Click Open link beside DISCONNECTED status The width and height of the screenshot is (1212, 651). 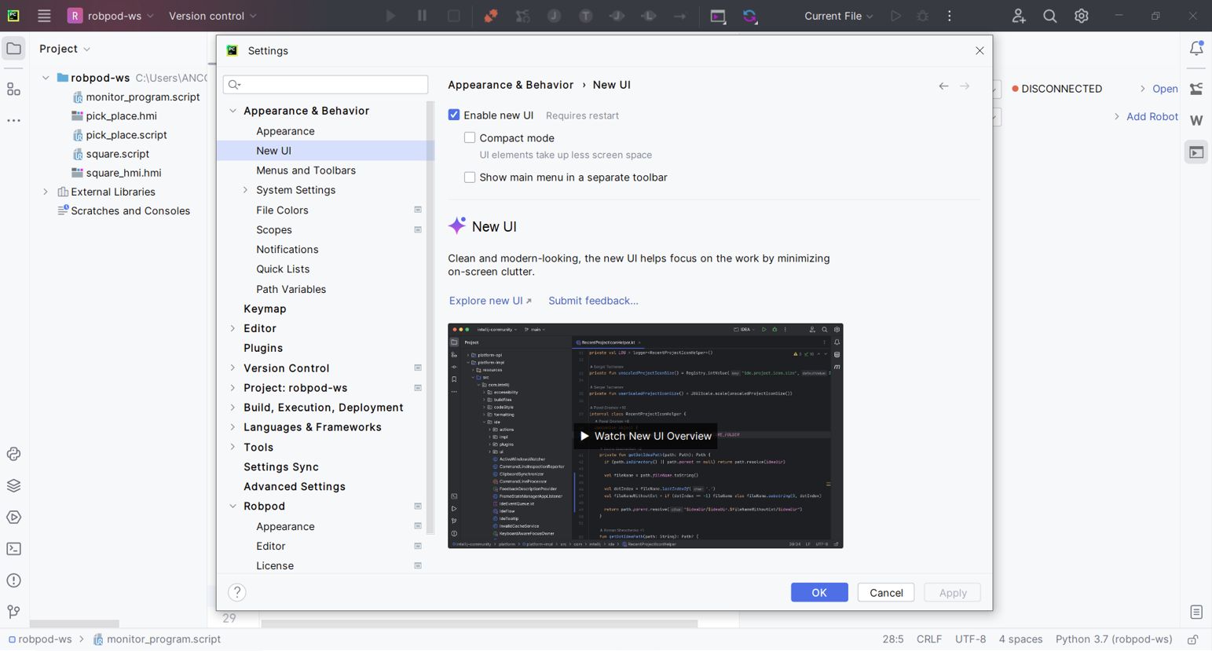[1165, 89]
